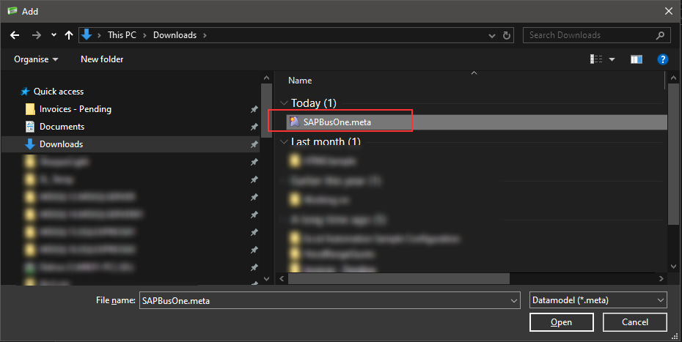Collapse the 'Today (1)' group

(284, 103)
